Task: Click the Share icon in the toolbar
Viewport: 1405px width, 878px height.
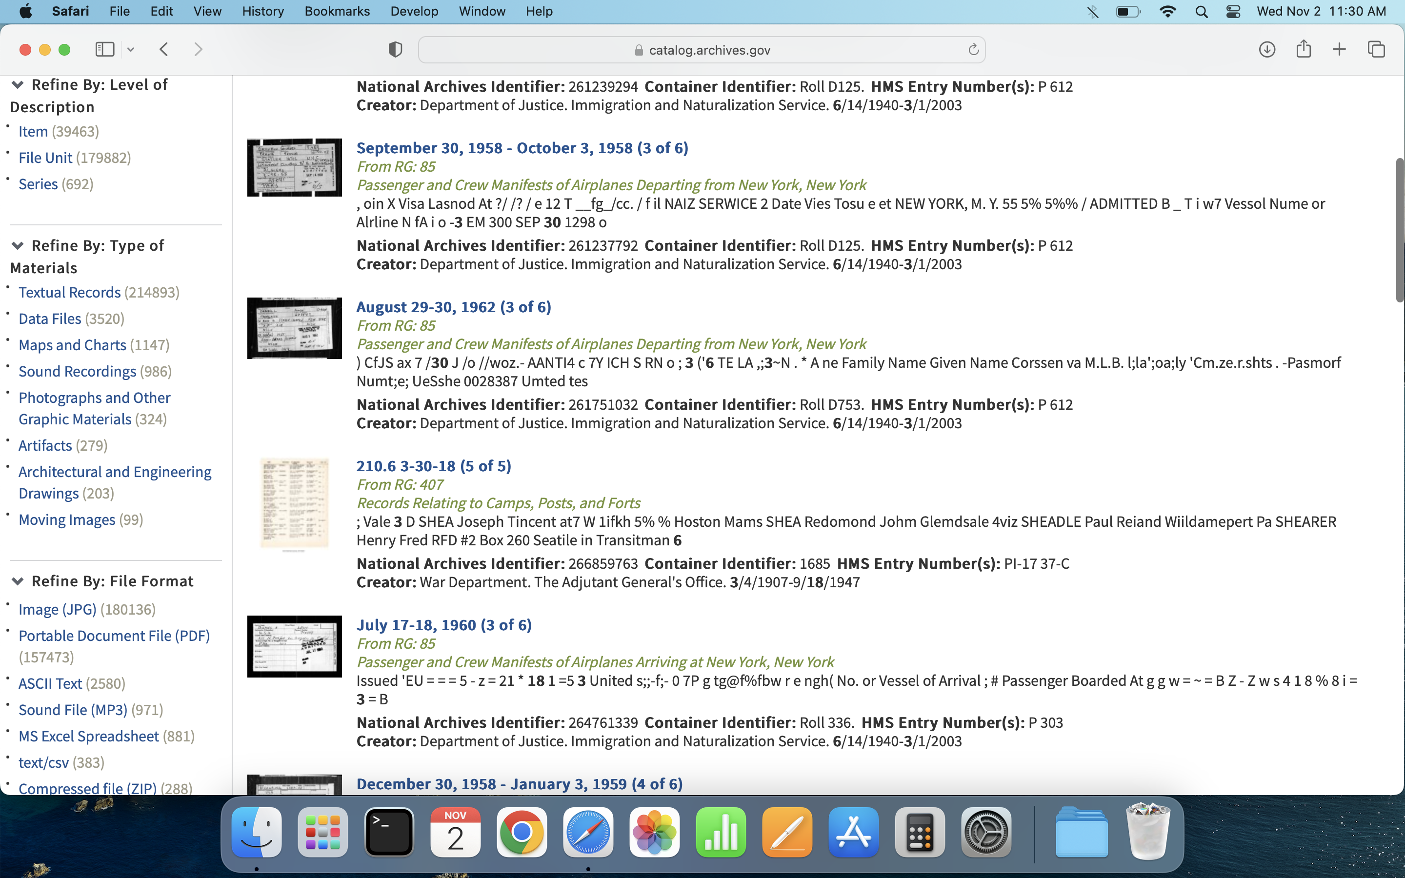Action: [1304, 49]
